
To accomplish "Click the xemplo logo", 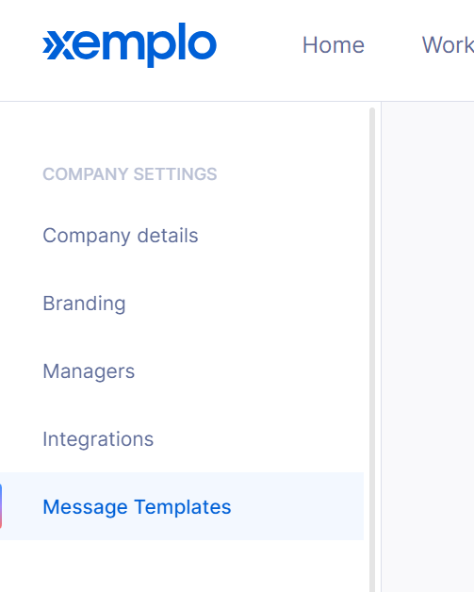I will point(129,44).
